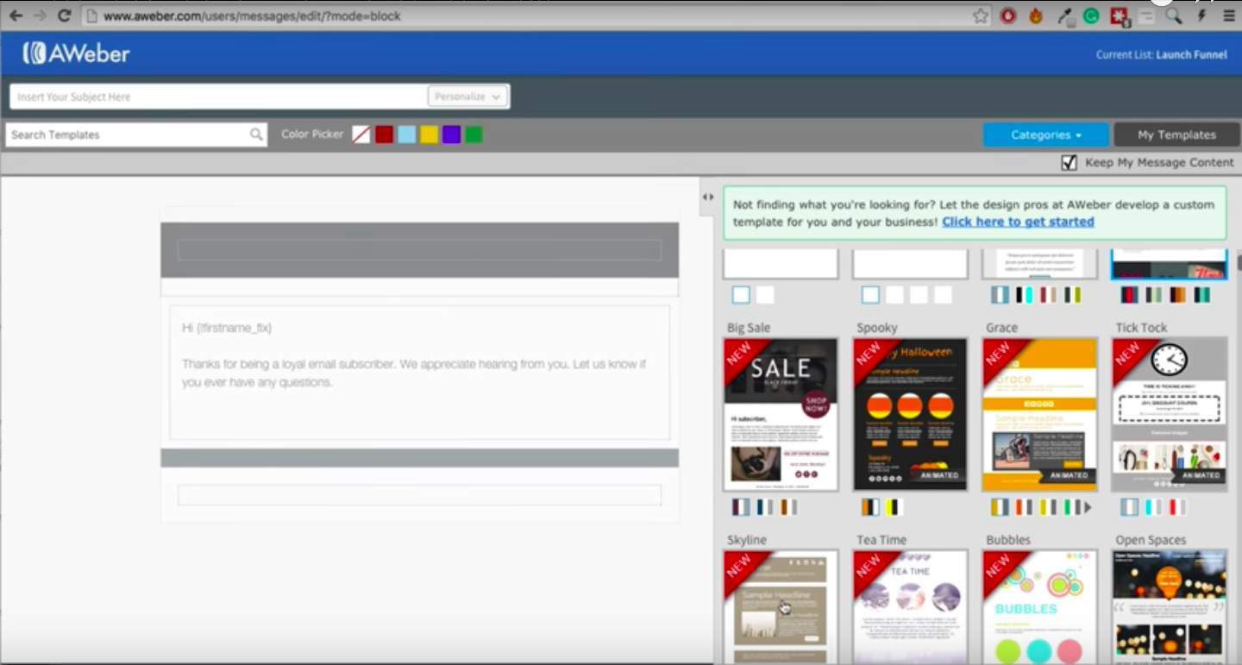This screenshot has height=665, width=1242.
Task: Pick the green Color Picker swatch
Action: point(474,135)
